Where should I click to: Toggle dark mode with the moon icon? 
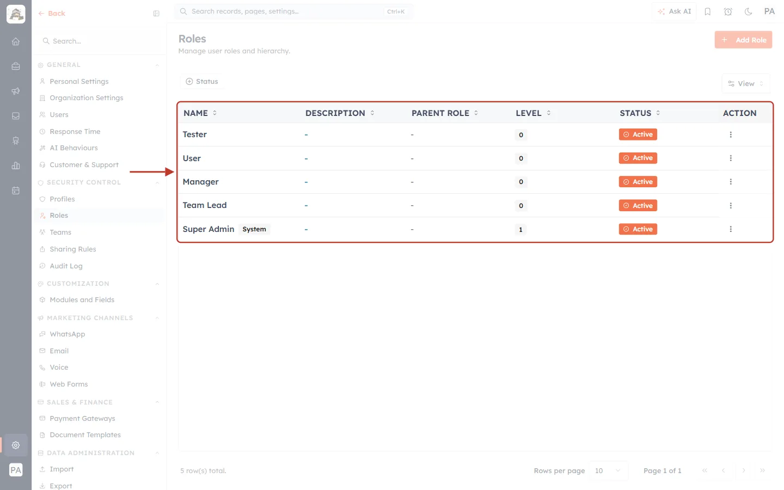tap(749, 11)
